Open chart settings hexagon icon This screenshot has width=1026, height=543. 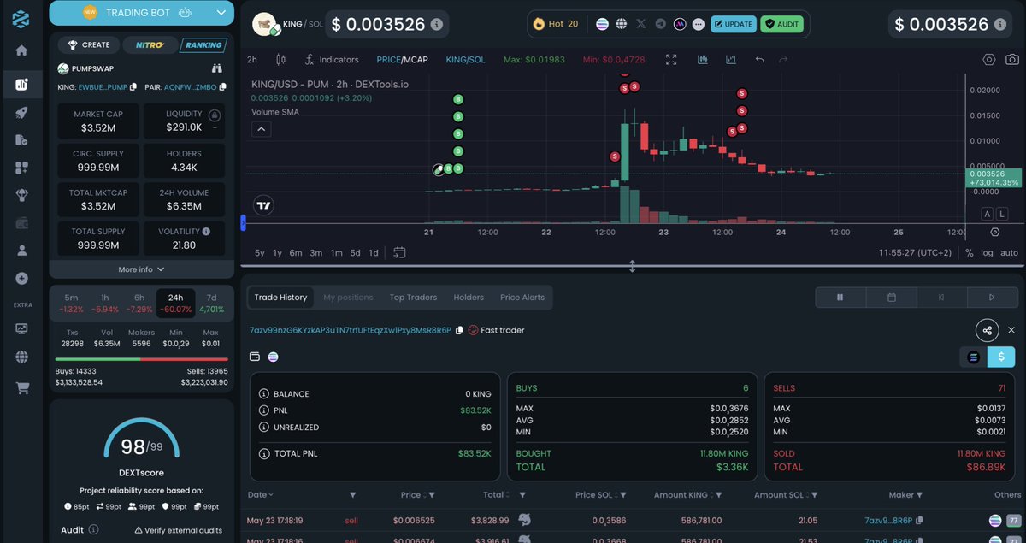pyautogui.click(x=989, y=60)
